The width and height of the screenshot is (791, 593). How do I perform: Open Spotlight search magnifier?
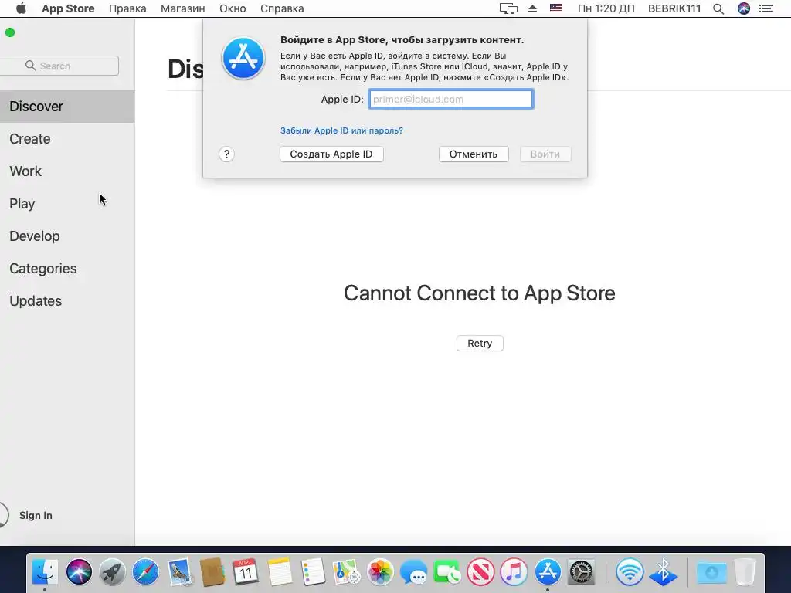(x=718, y=8)
